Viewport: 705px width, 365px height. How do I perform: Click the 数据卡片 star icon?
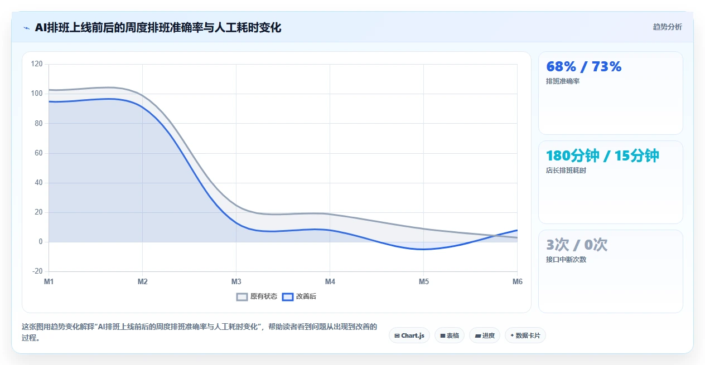(512, 335)
